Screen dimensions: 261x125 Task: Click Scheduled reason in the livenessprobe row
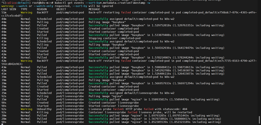[44, 93]
